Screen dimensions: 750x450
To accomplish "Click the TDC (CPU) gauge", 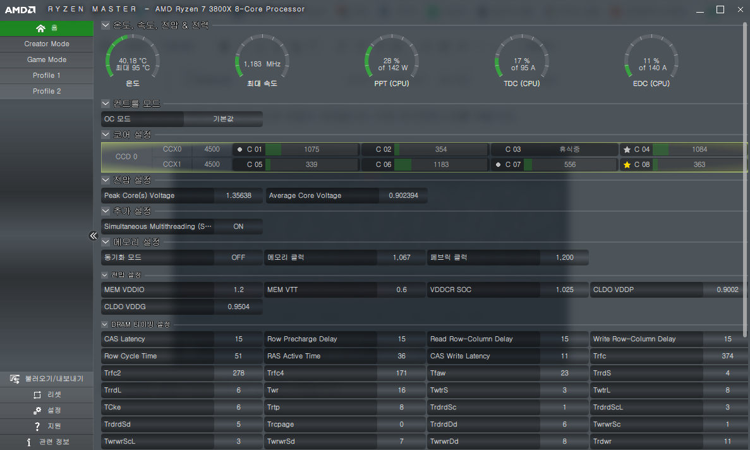I will 522,61.
